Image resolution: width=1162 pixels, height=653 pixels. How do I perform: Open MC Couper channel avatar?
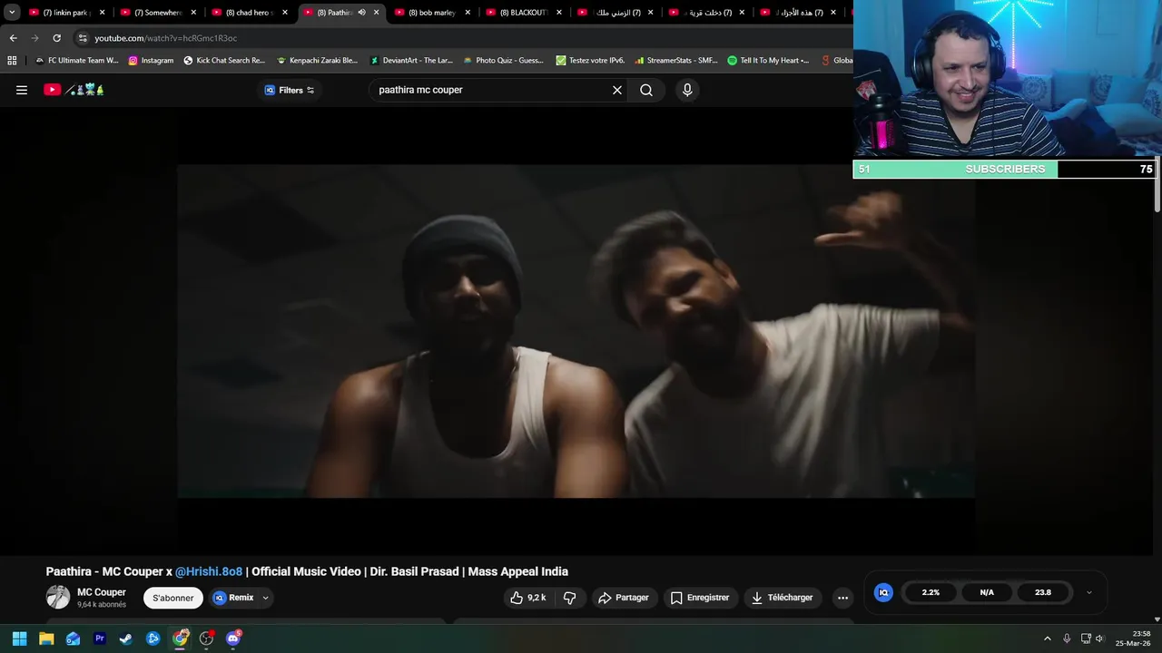click(x=58, y=597)
